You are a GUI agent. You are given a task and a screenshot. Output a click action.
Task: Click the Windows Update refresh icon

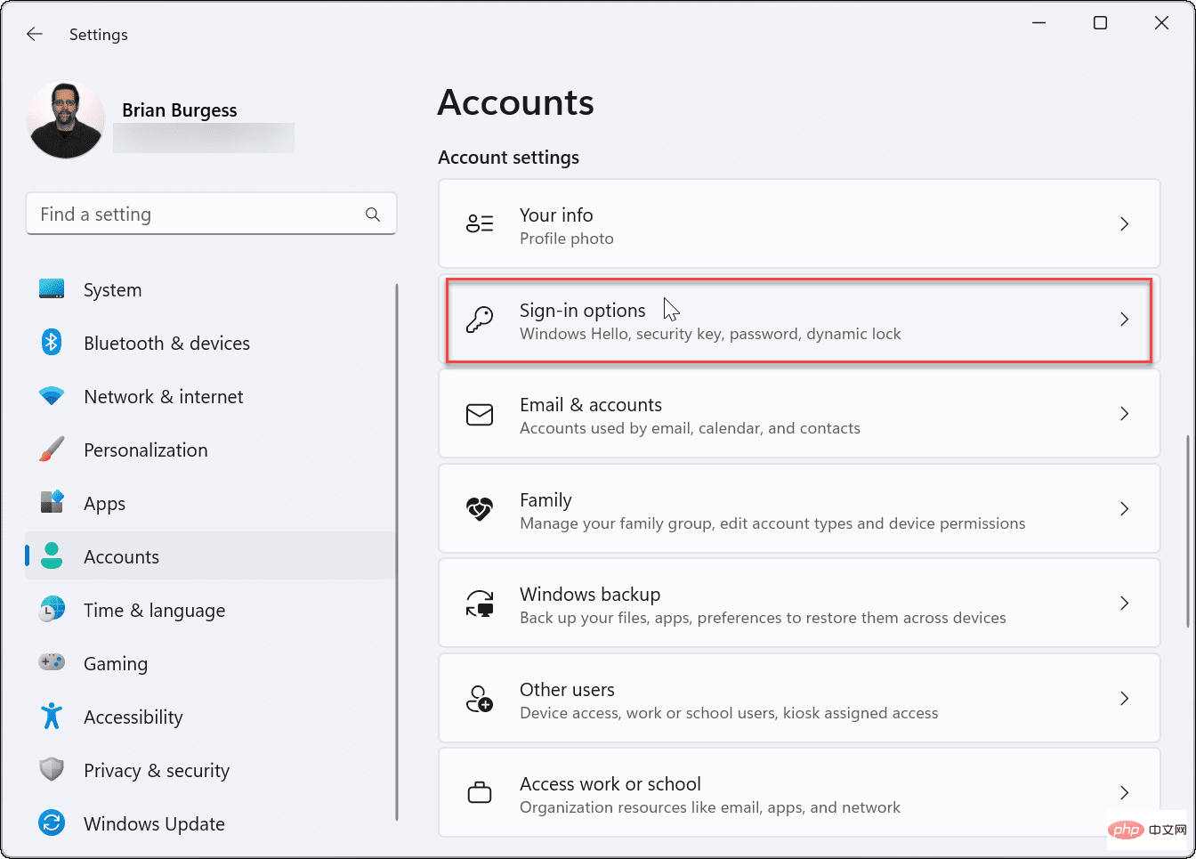coord(52,823)
